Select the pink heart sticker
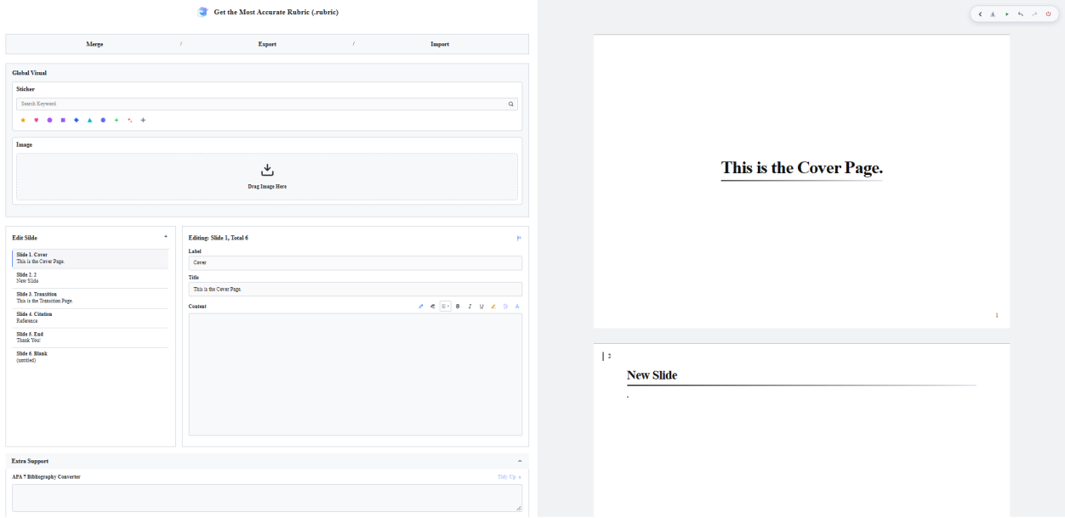The image size is (1065, 518). coord(36,121)
